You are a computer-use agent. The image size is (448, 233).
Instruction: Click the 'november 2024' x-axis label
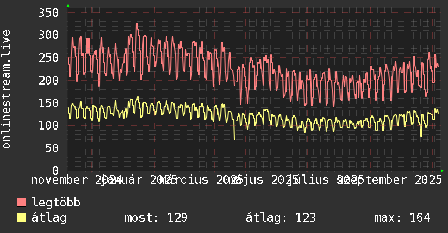[77, 180]
